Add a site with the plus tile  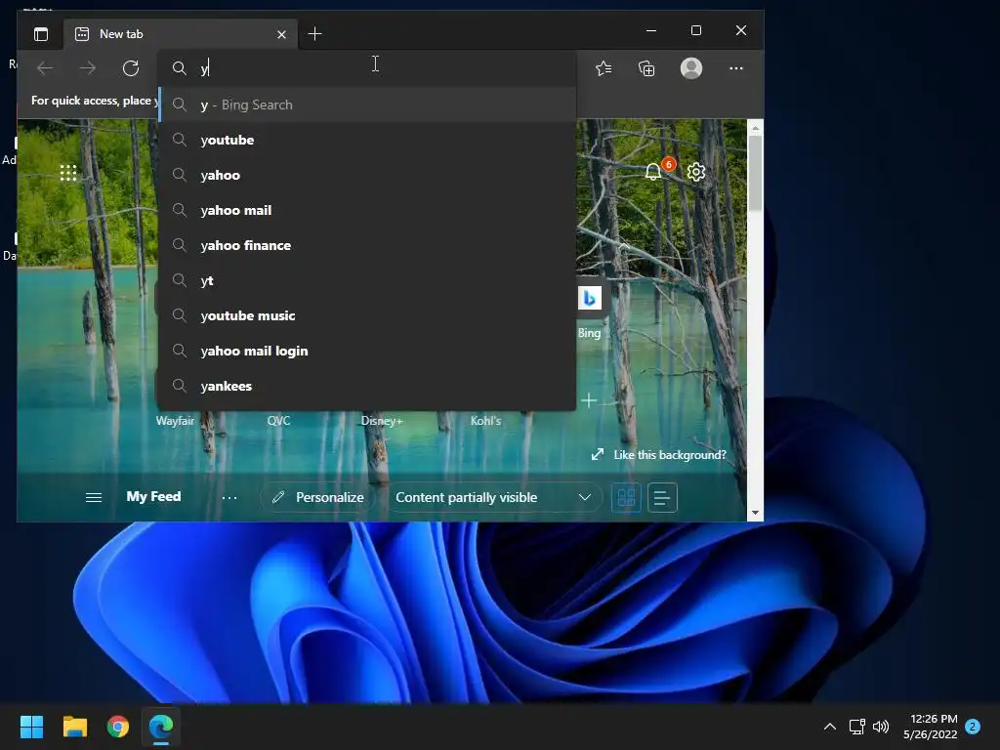pyautogui.click(x=589, y=400)
